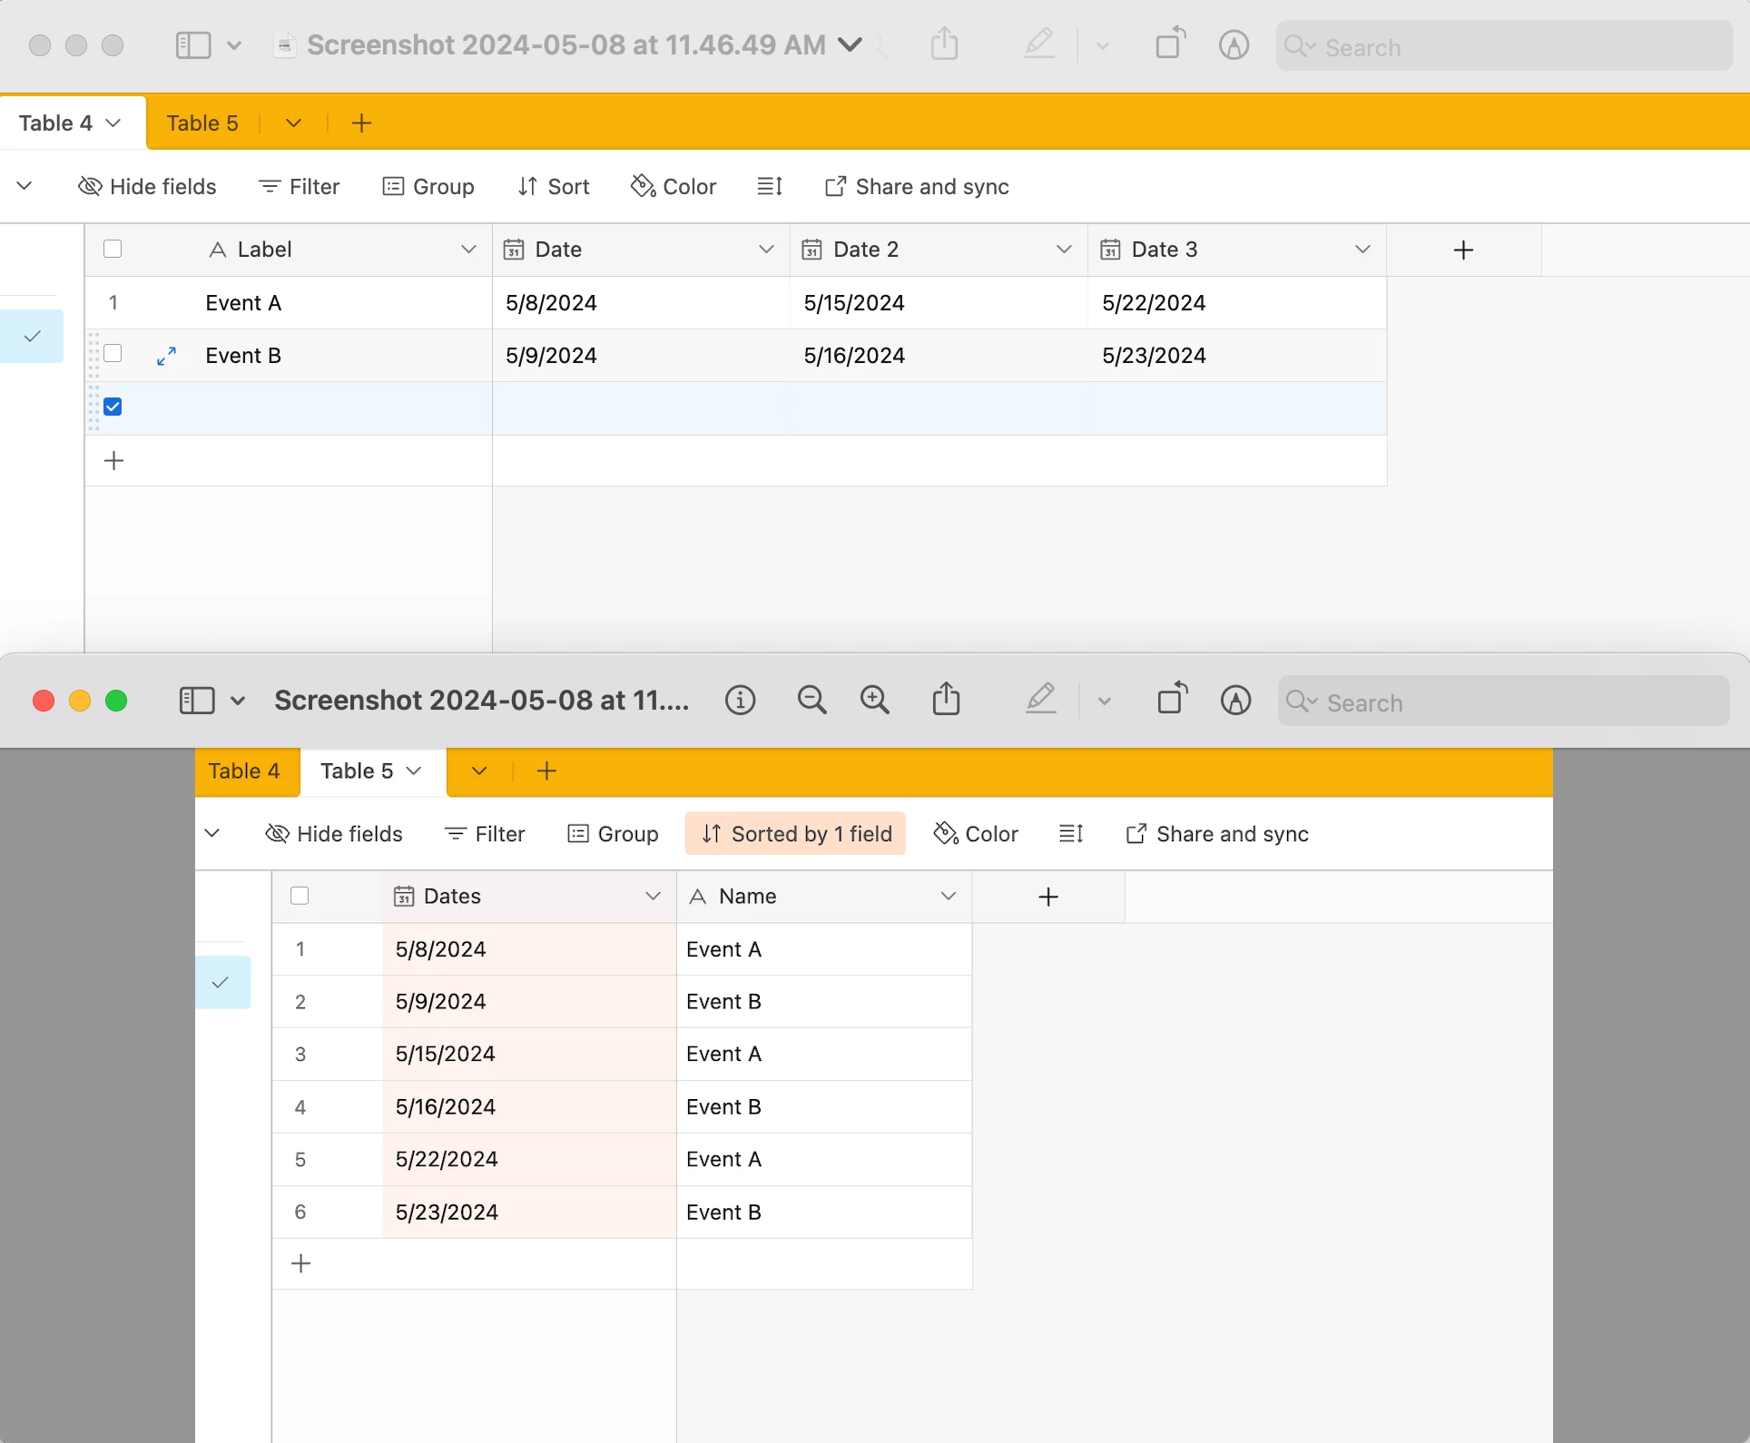Screen dimensions: 1750x1443
Task: Click the zoom out magnifier icon
Action: (811, 700)
